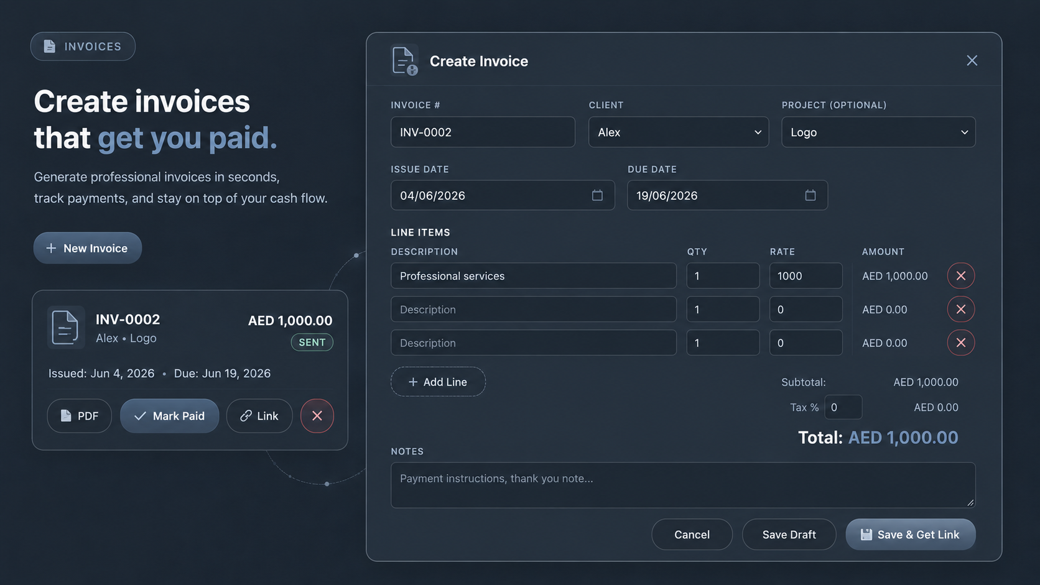Click the INV-0002 invoice card document icon

click(66, 327)
